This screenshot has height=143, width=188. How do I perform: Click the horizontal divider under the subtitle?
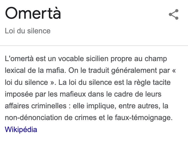point(94,46)
